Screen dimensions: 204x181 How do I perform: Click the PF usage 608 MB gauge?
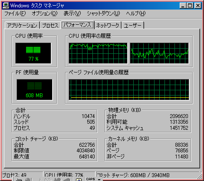tap(34, 90)
